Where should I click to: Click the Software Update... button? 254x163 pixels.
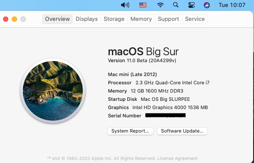pyautogui.click(x=182, y=131)
